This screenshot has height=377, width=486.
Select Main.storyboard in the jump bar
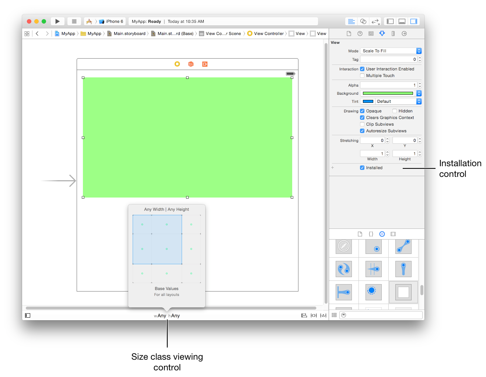(130, 33)
